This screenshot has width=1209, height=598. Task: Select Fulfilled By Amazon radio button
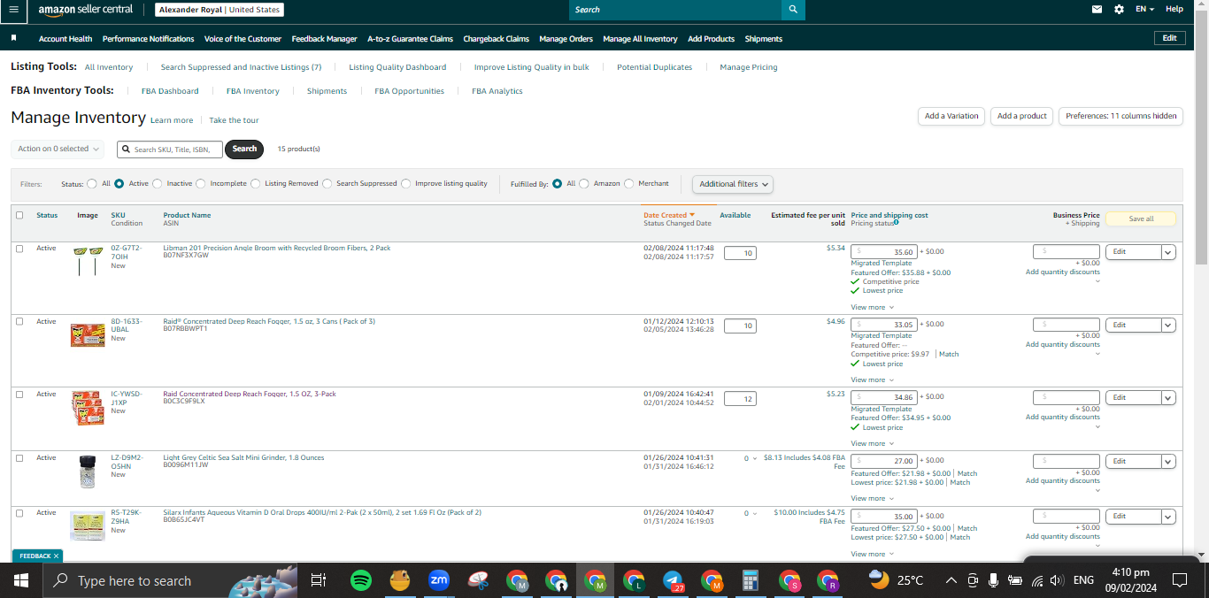click(584, 184)
